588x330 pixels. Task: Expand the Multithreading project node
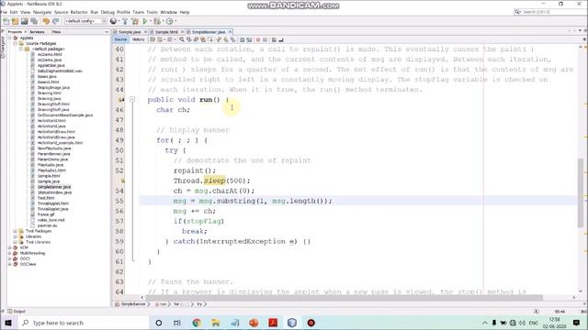pyautogui.click(x=10, y=253)
